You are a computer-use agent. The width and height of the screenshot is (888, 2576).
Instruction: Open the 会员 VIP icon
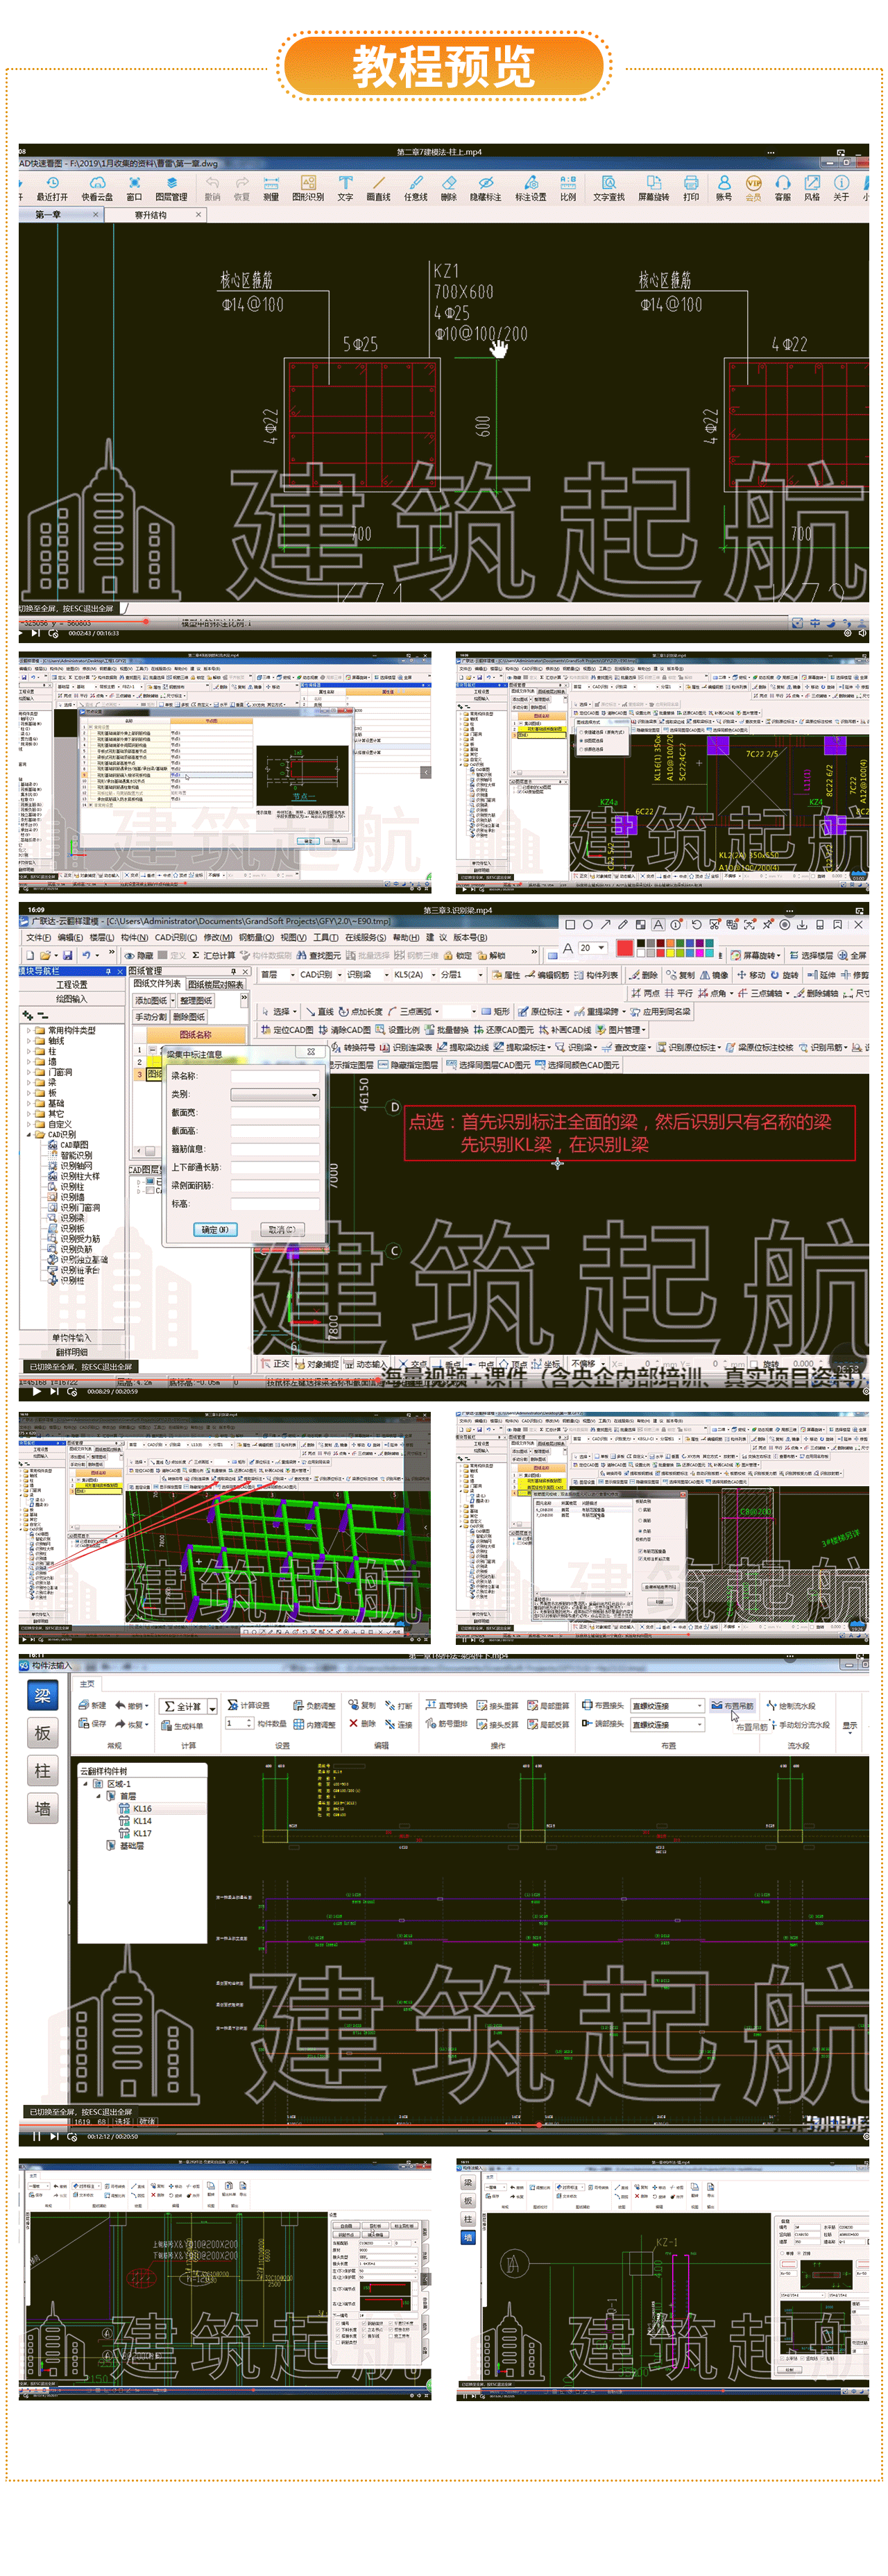pos(753,189)
